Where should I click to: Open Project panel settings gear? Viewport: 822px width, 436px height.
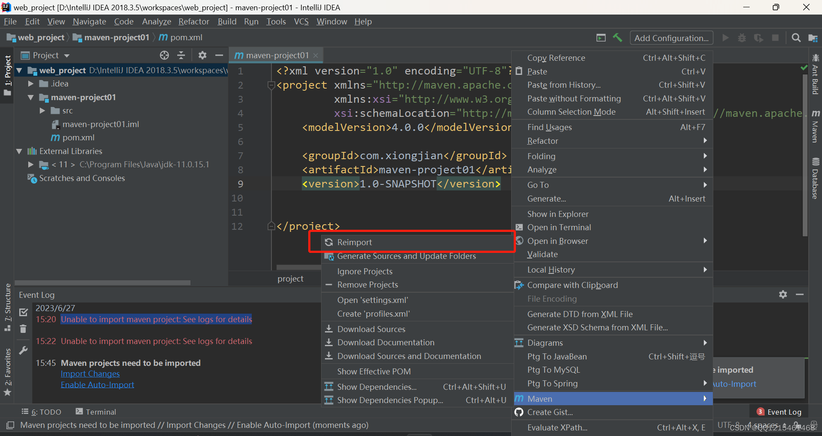pos(202,55)
